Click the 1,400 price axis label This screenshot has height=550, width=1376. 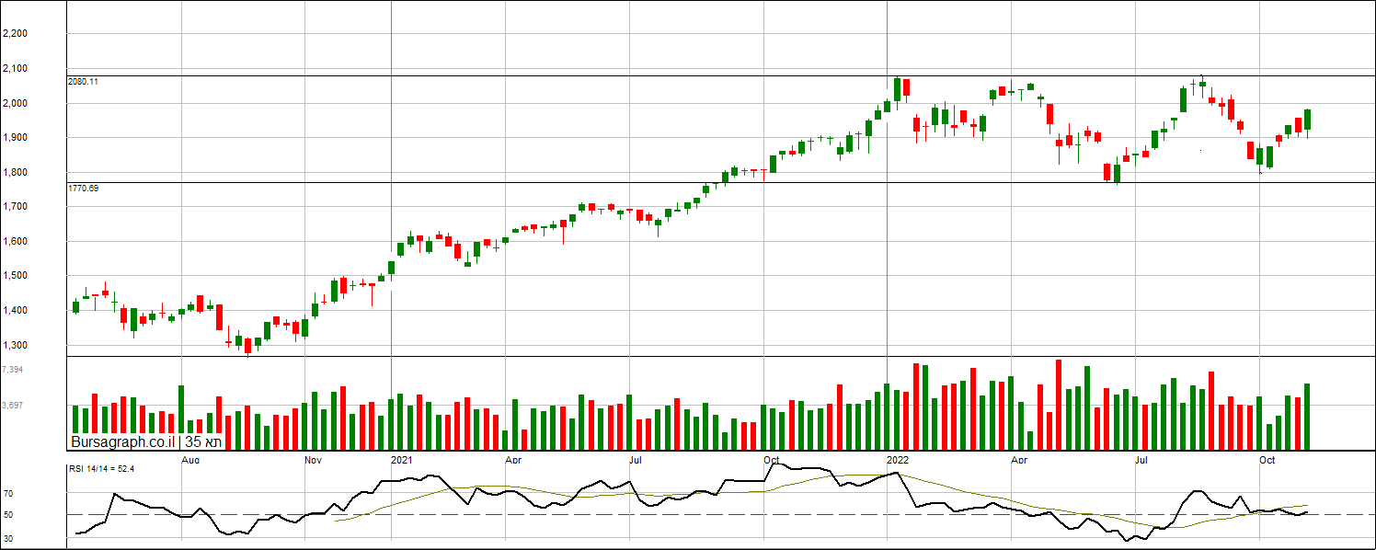15,311
